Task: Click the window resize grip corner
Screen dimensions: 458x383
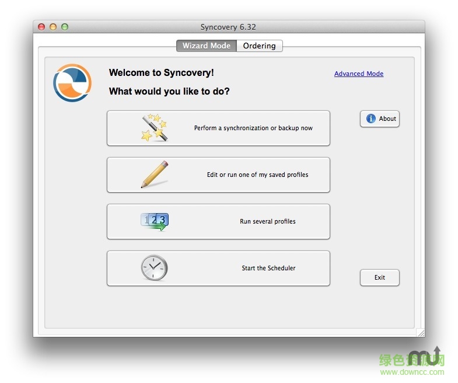Action: click(x=421, y=333)
